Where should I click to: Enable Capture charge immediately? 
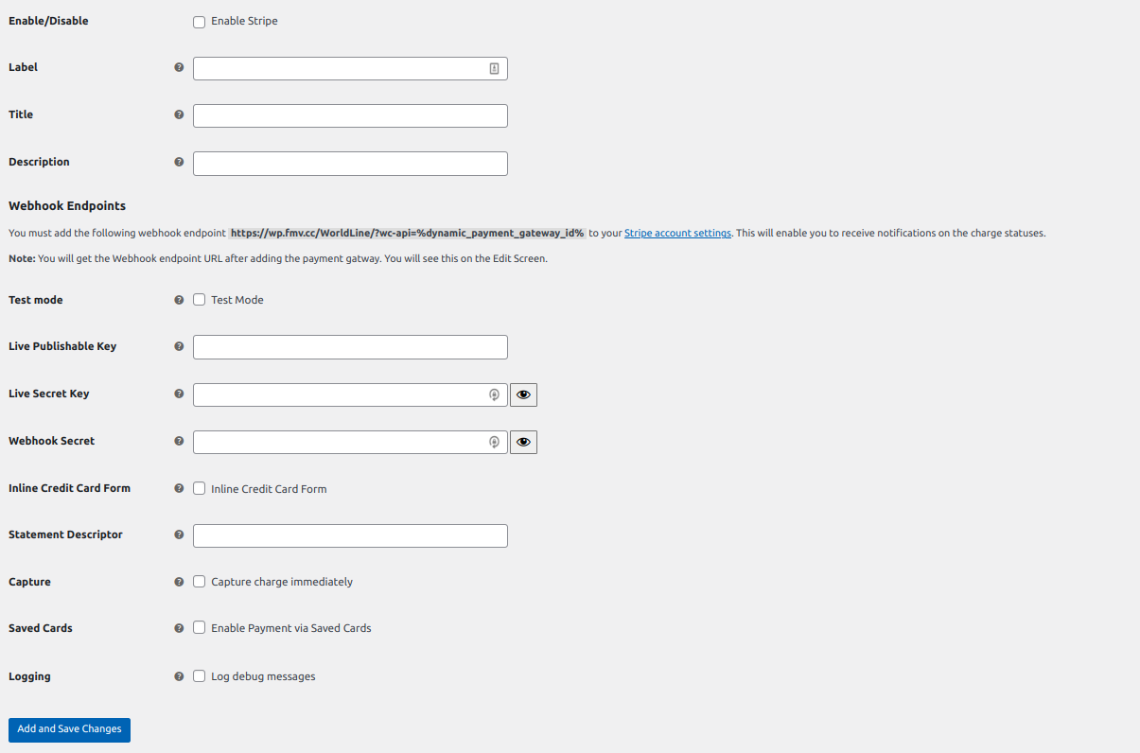[x=200, y=582]
